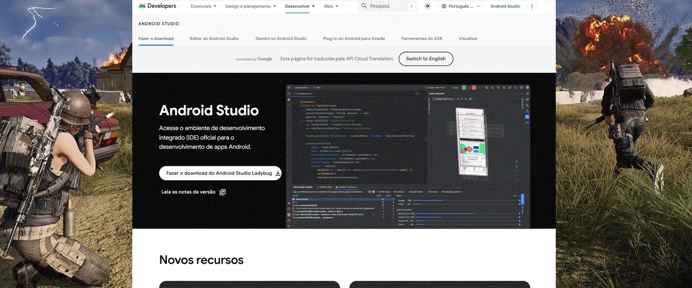Viewport: 692px width, 288px height.
Task: Select the Fazer o download tab
Action: click(x=156, y=39)
